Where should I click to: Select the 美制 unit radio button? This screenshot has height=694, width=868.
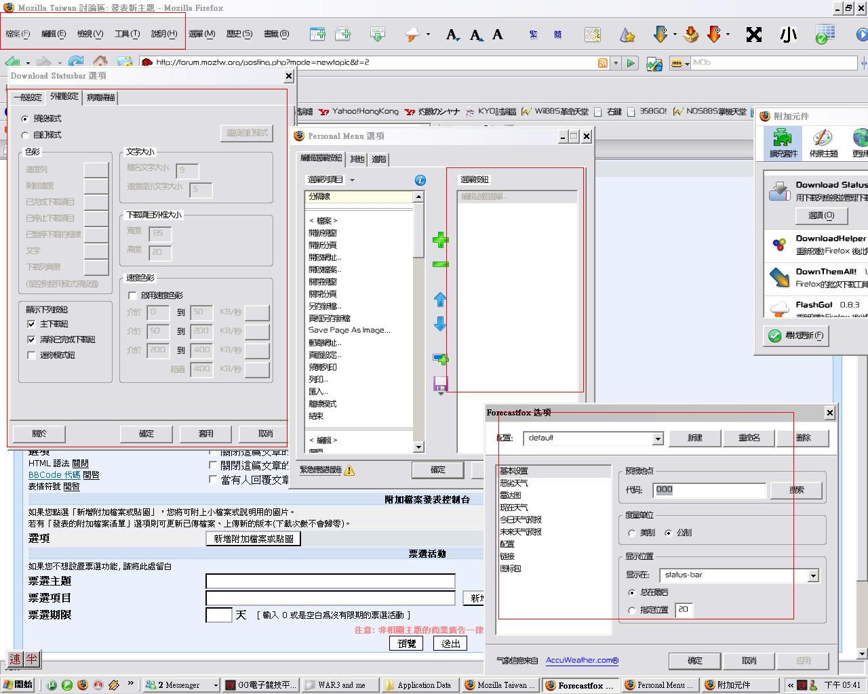(x=632, y=533)
